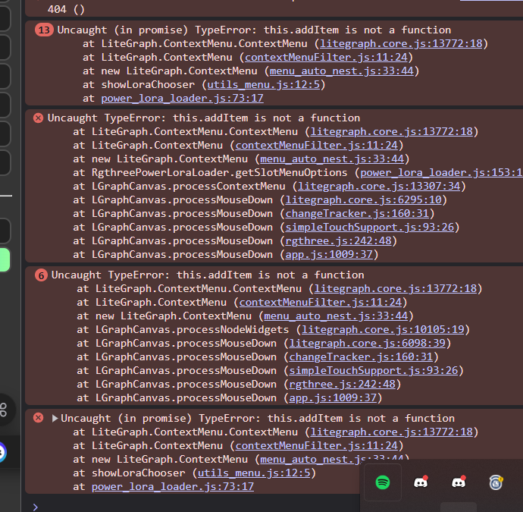Open rgthree.js:242:48 link in getSlotMenuOptions error
523x512 pixels.
pos(338,241)
